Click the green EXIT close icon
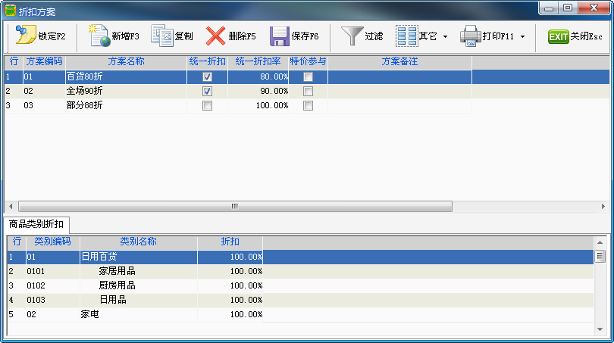 (x=558, y=36)
